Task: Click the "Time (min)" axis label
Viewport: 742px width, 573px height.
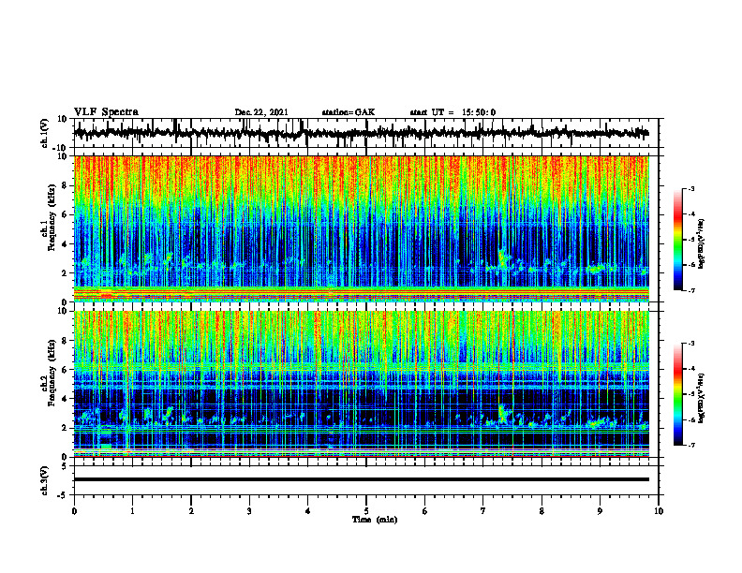Action: pyautogui.click(x=375, y=520)
